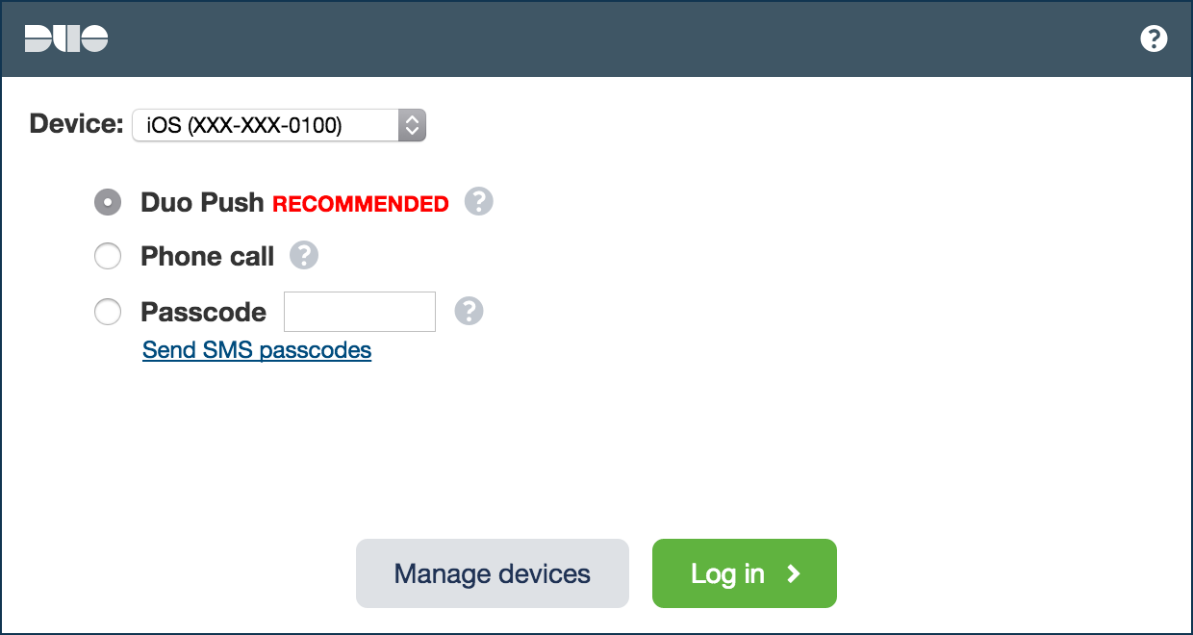The image size is (1193, 635).
Task: Click the up-down arrows on the Device selector
Action: click(x=412, y=125)
